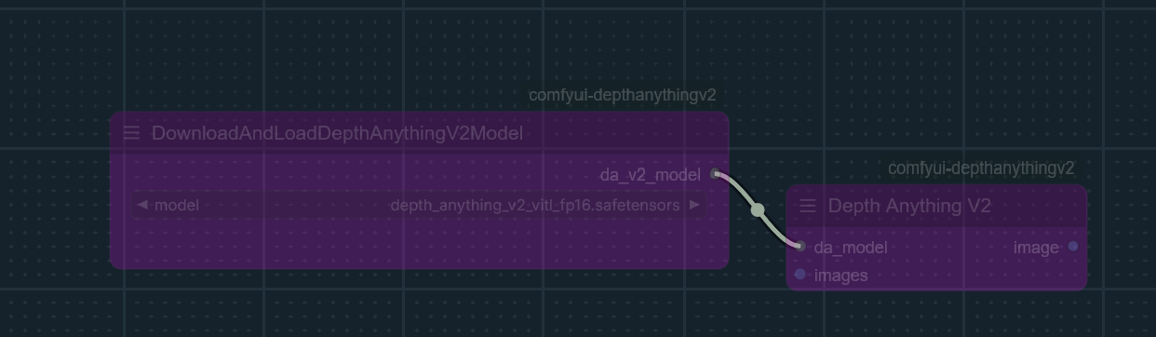
Task: Select next model with the right arrow
Action: click(x=694, y=205)
